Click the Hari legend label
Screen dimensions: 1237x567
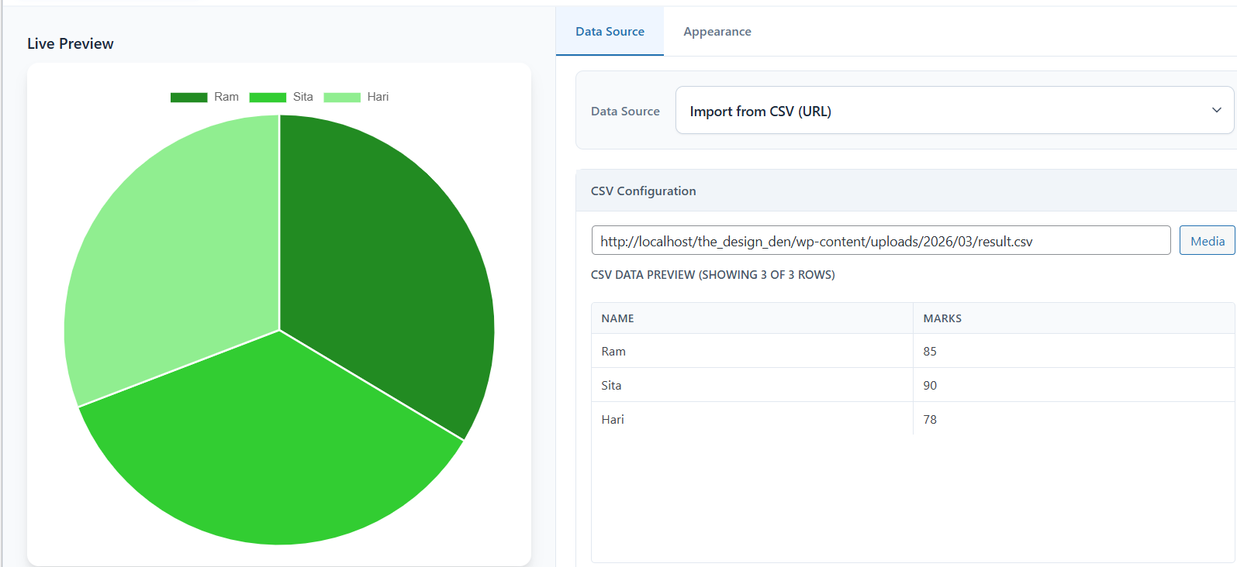coord(378,97)
